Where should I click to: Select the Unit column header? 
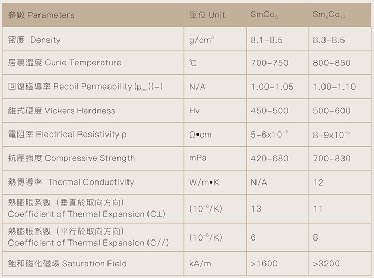click(207, 15)
